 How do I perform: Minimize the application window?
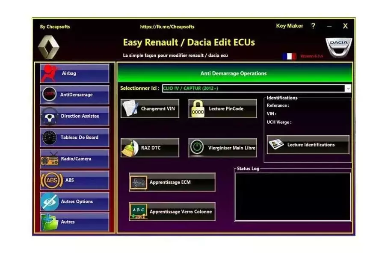click(329, 26)
